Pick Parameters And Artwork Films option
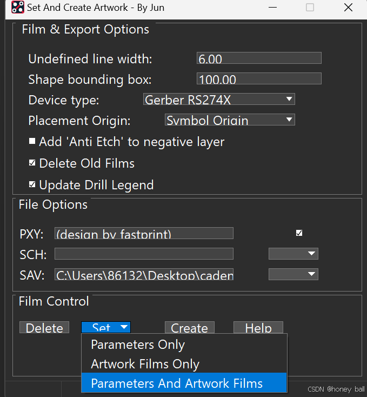This screenshot has width=367, height=397. pos(177,383)
